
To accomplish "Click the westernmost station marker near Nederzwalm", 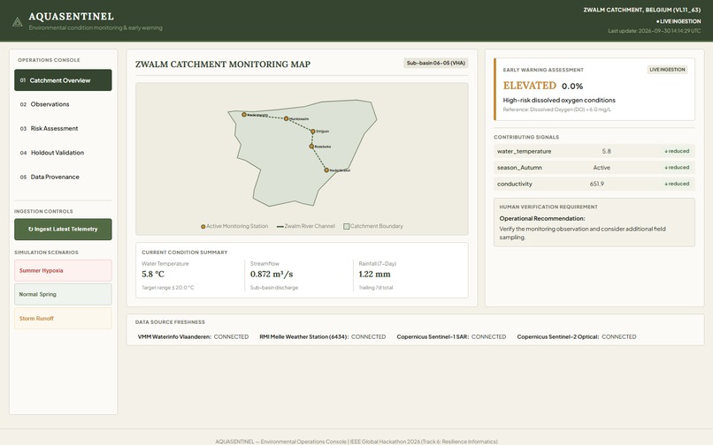I will (244, 115).
